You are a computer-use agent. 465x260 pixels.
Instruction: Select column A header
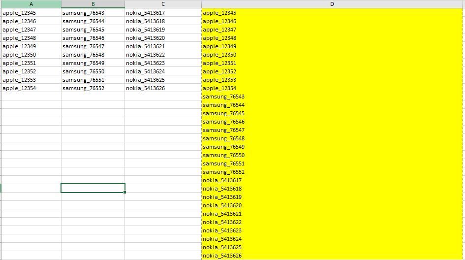[31, 4]
